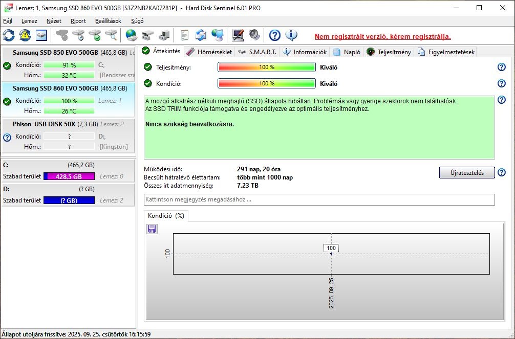Screen dimensions: 515x339
Task: Click the 91 % condition bar of 850 EVO
Action: point(69,65)
